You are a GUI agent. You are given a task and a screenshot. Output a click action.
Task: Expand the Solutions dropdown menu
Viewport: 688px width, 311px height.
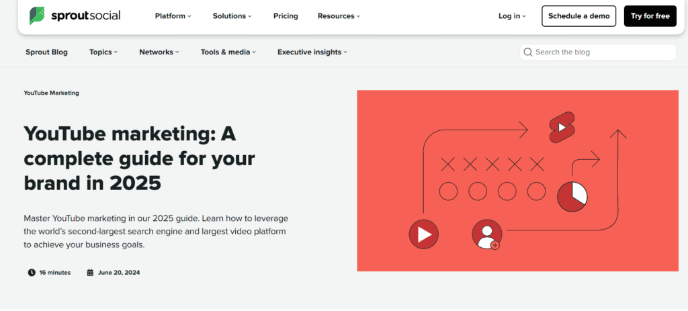(x=232, y=16)
